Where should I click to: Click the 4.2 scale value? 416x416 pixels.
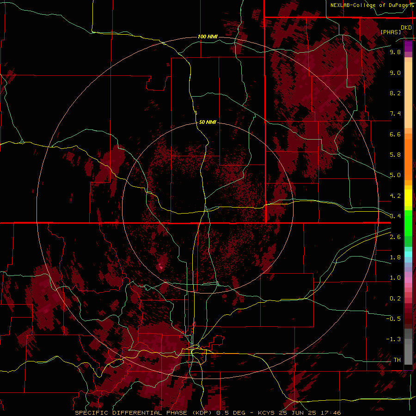pyautogui.click(x=395, y=196)
